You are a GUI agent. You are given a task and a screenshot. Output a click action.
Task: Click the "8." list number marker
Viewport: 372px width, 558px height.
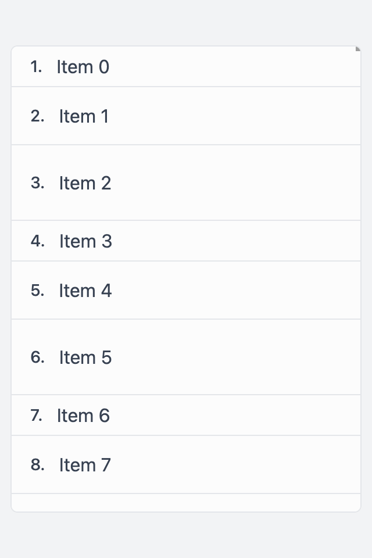tap(37, 464)
